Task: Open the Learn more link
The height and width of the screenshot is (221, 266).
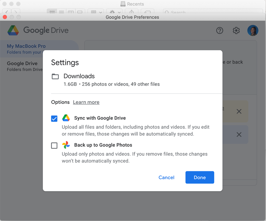Action: click(x=86, y=102)
